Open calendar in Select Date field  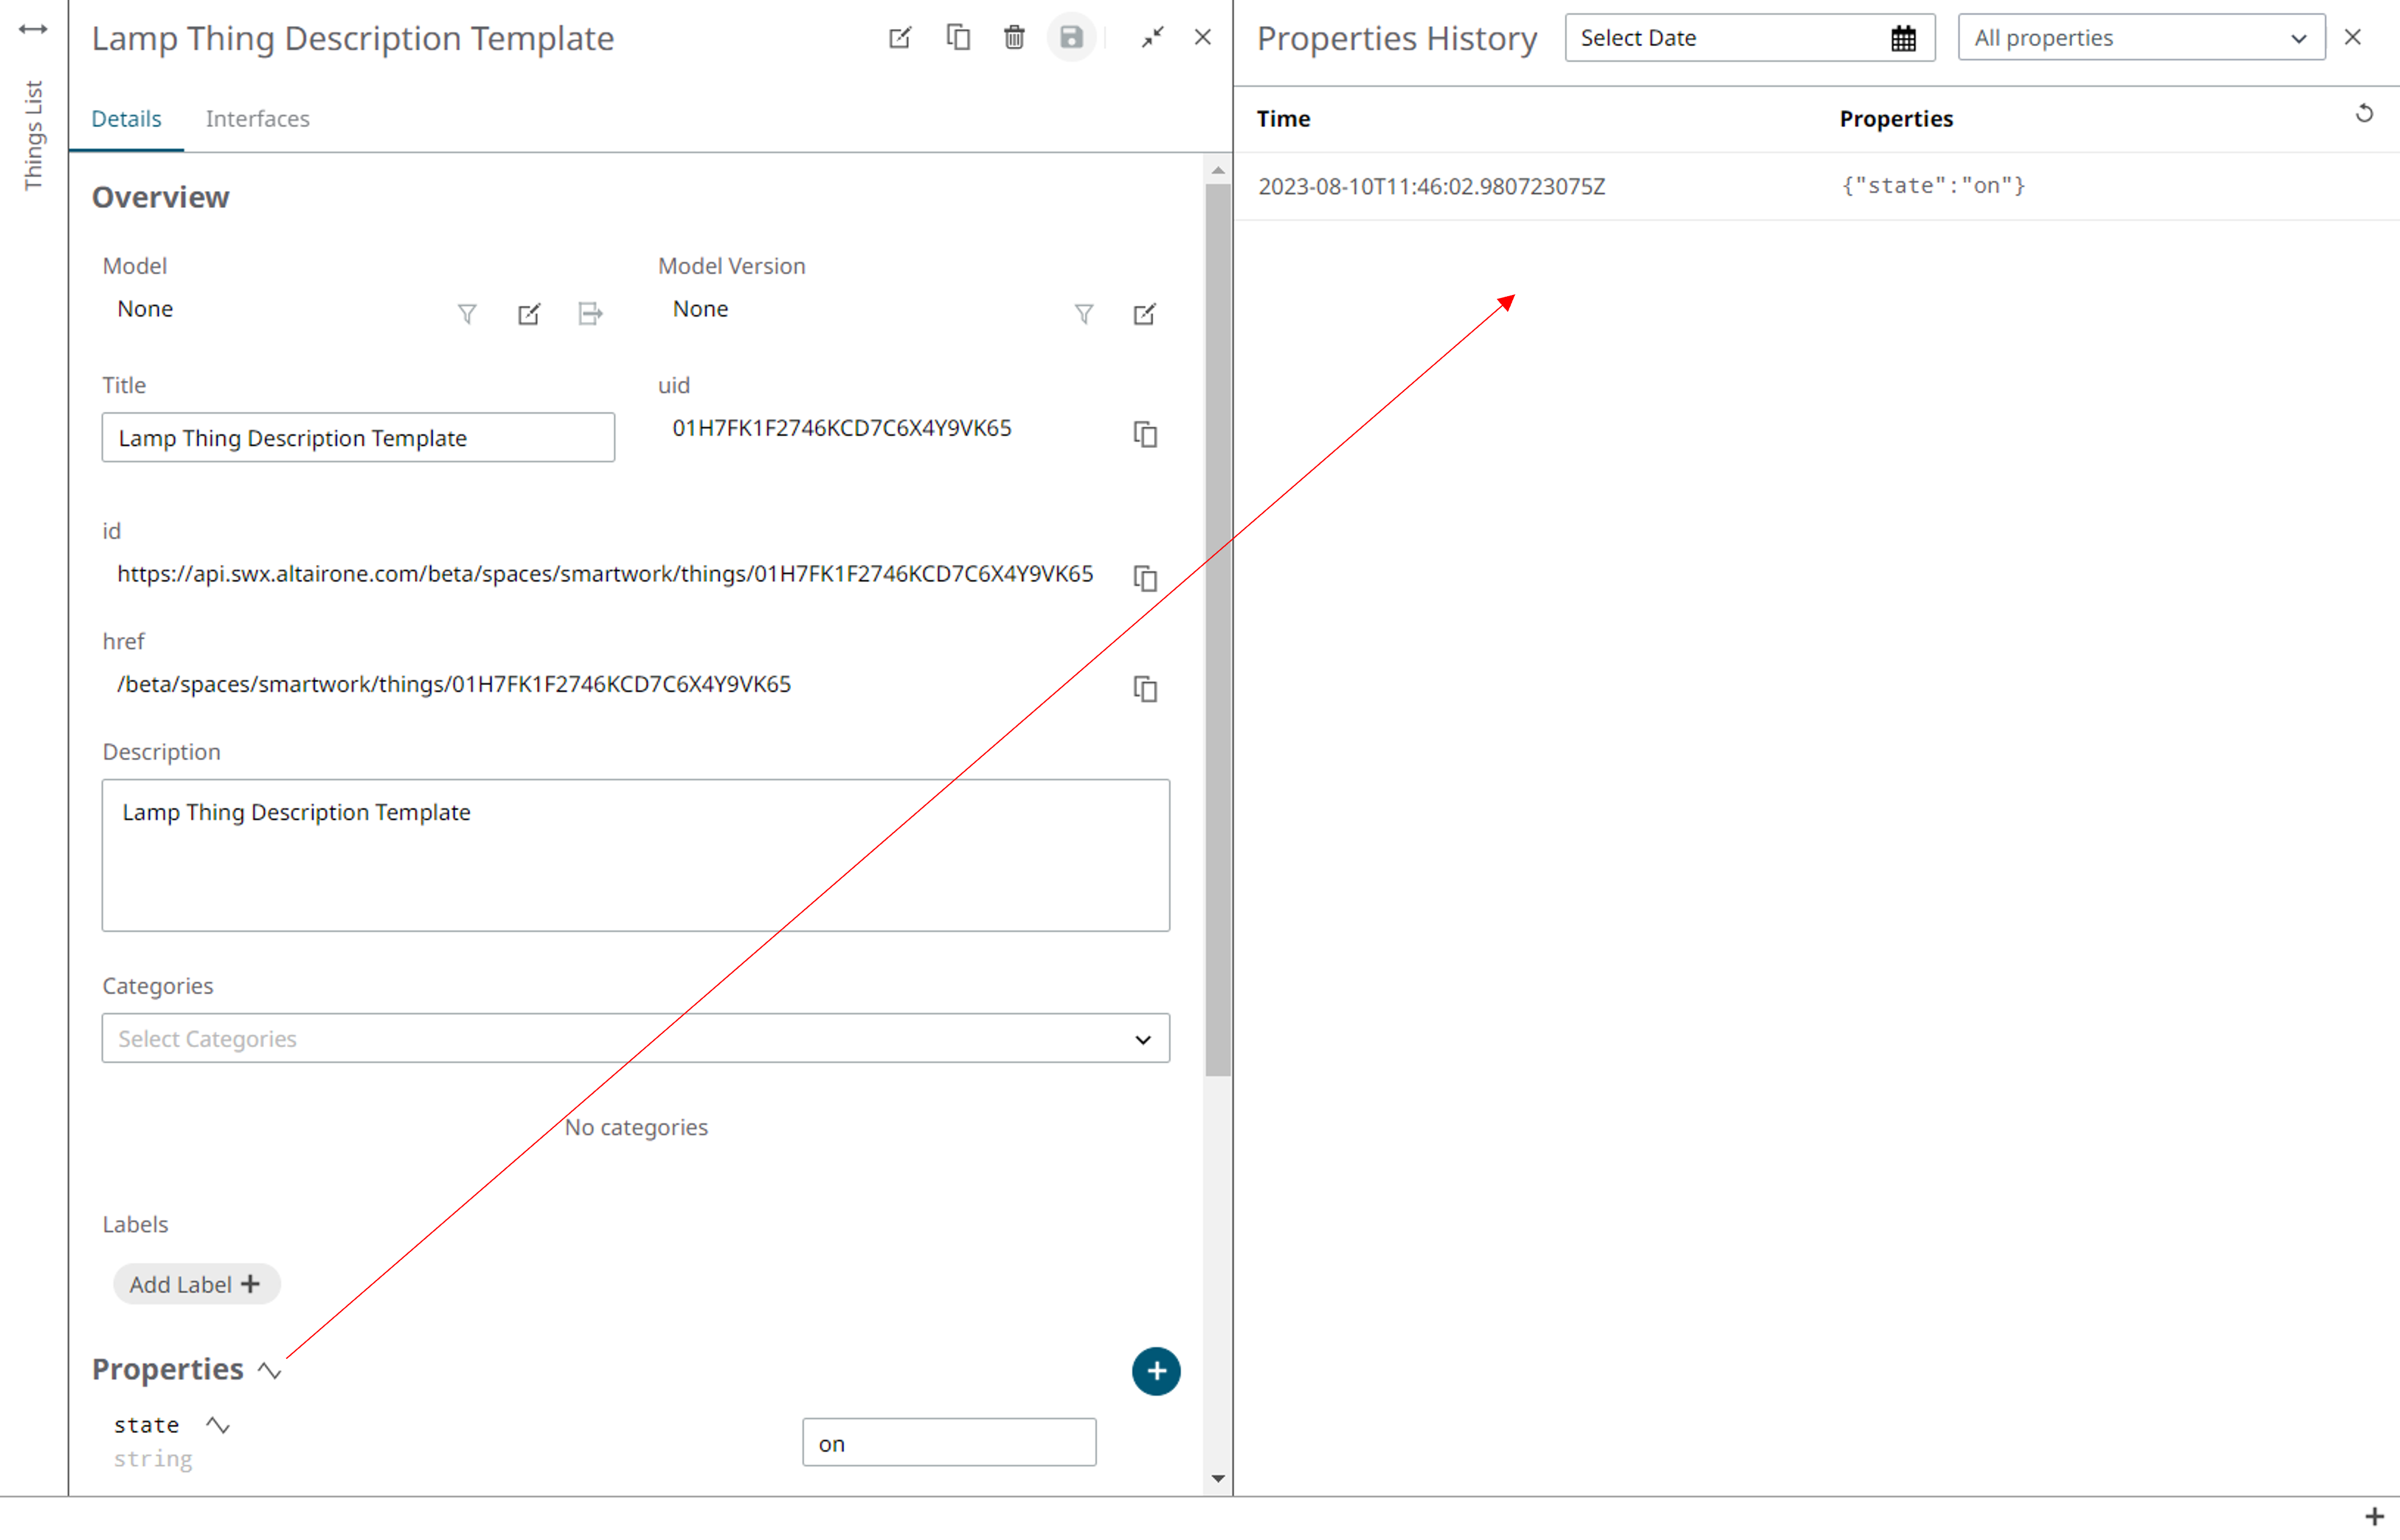1903,39
